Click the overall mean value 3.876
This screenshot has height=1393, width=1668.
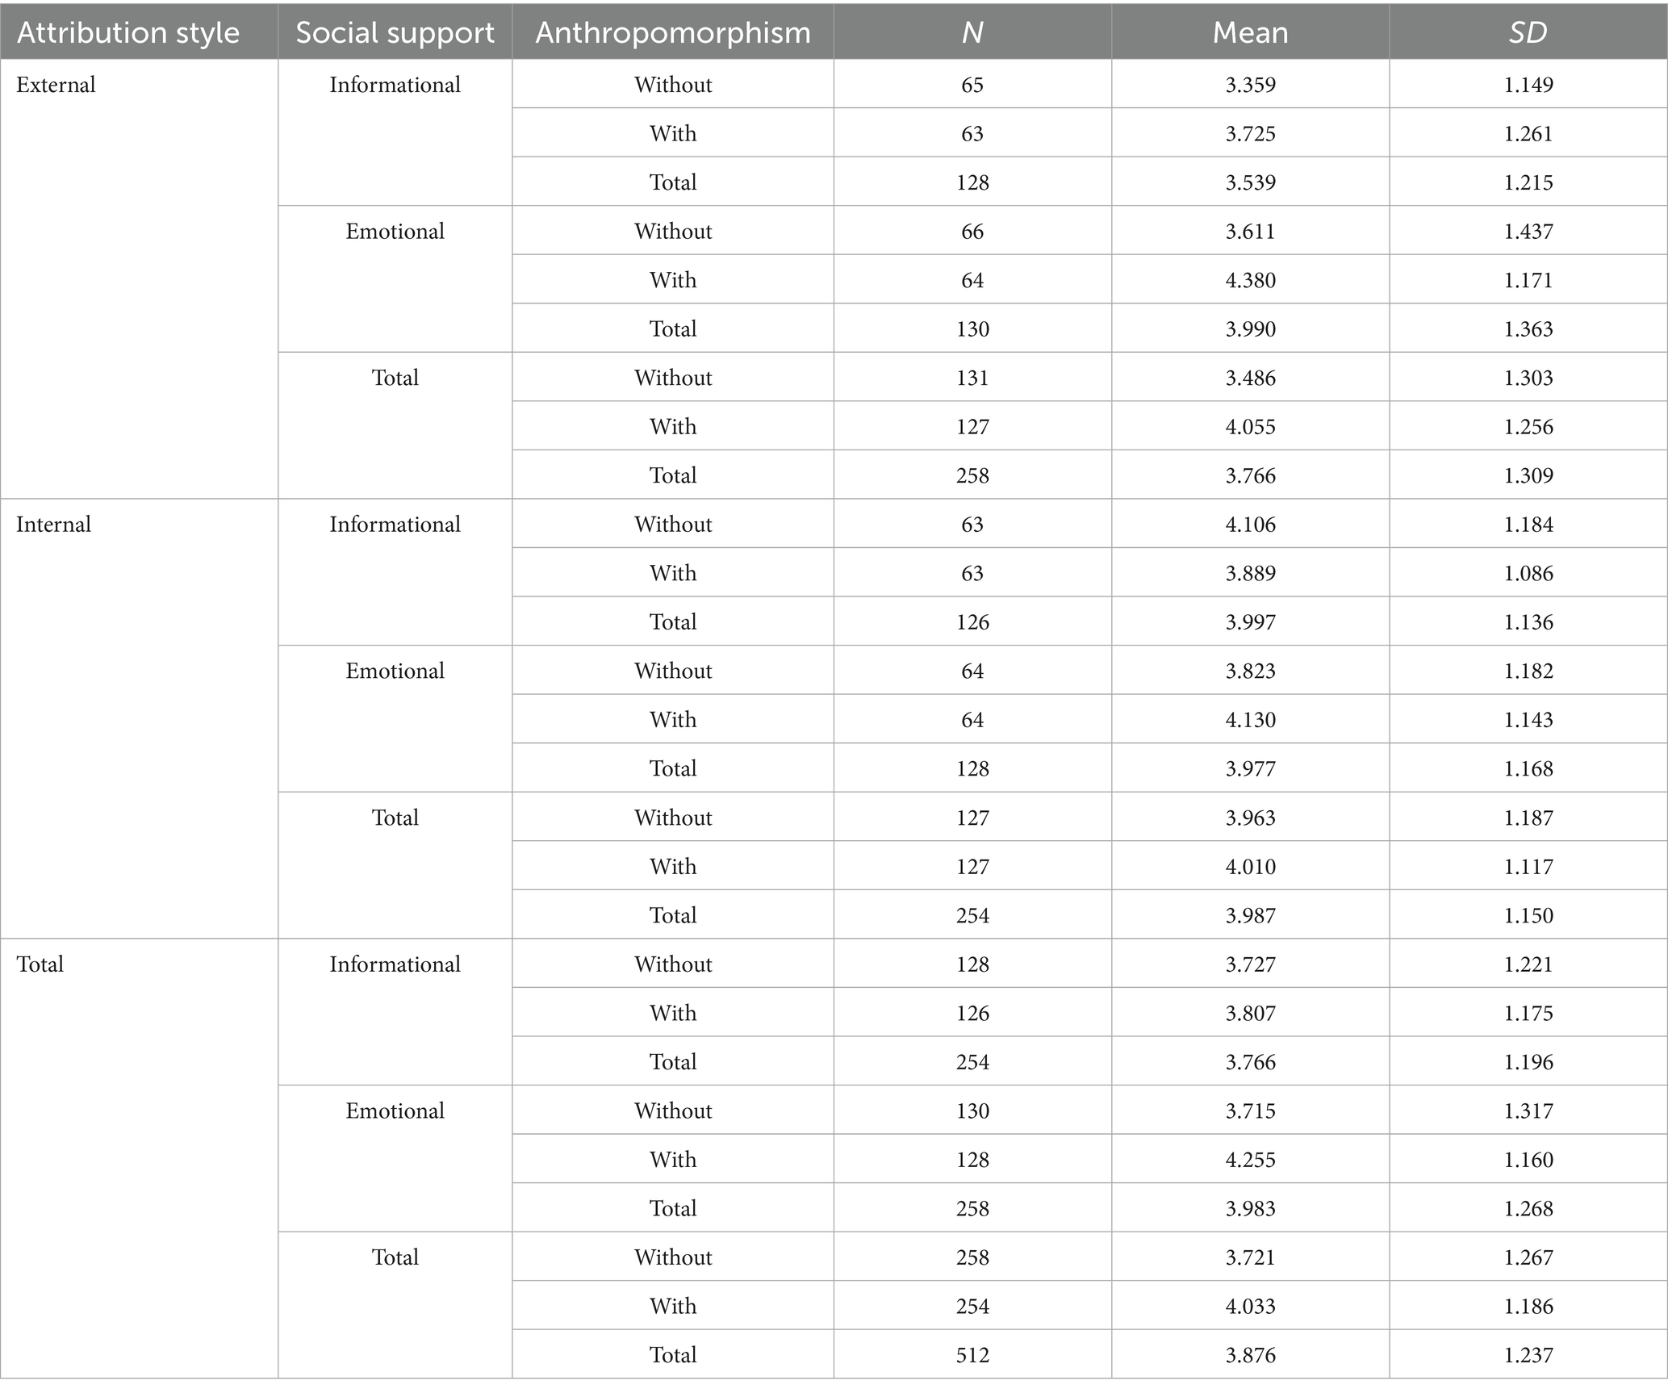[x=1250, y=1354]
